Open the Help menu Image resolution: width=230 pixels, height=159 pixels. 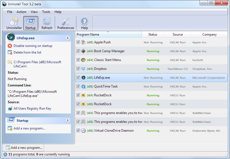[58, 12]
